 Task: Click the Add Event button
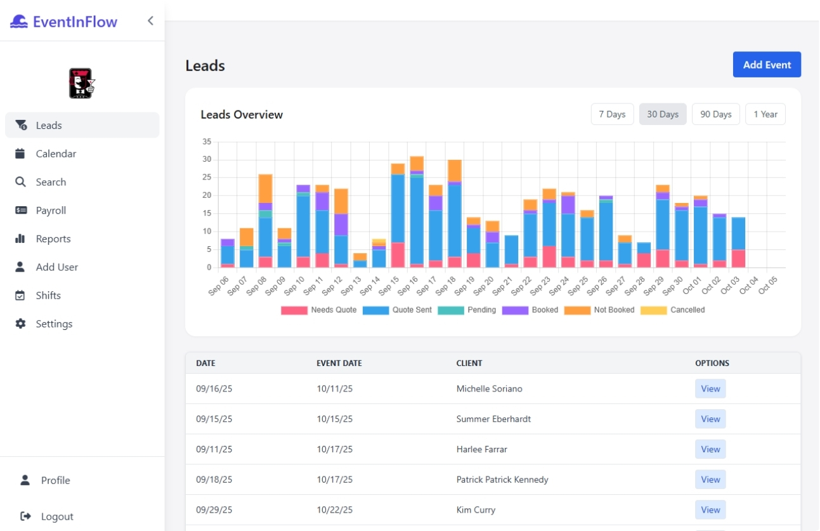pyautogui.click(x=767, y=65)
